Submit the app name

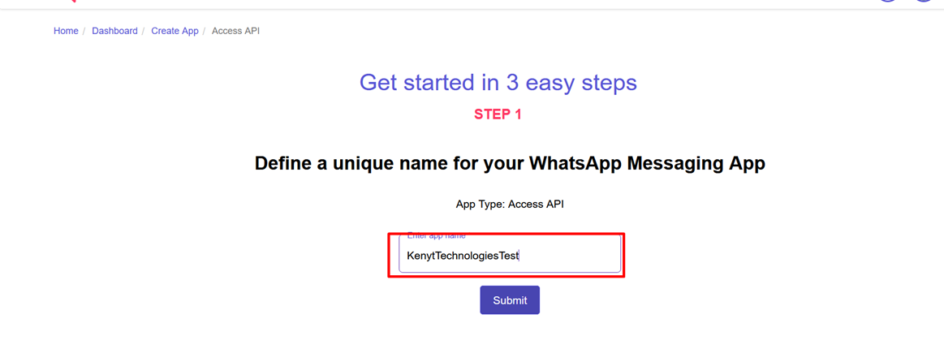point(510,300)
